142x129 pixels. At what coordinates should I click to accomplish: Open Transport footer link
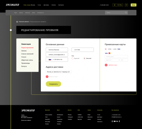[x=70, y=117]
